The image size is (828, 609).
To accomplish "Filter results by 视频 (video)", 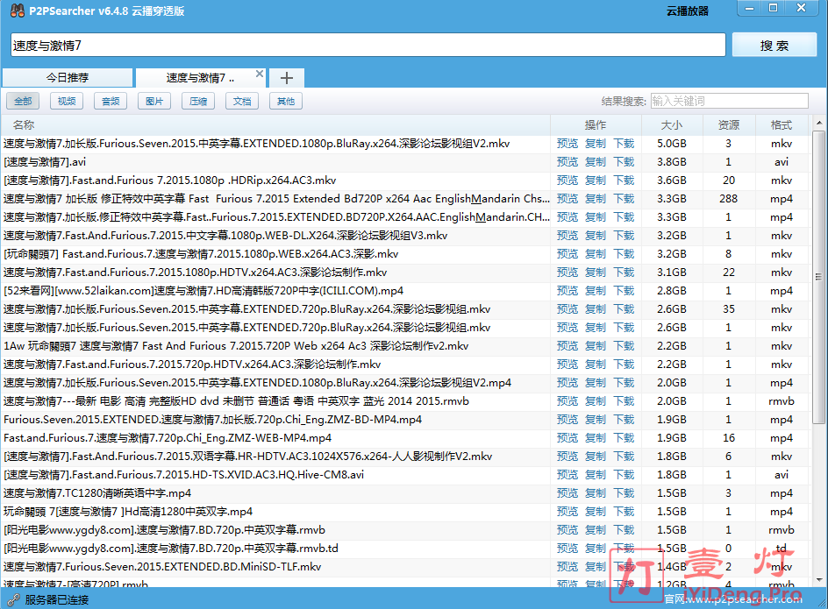I will pyautogui.click(x=67, y=102).
